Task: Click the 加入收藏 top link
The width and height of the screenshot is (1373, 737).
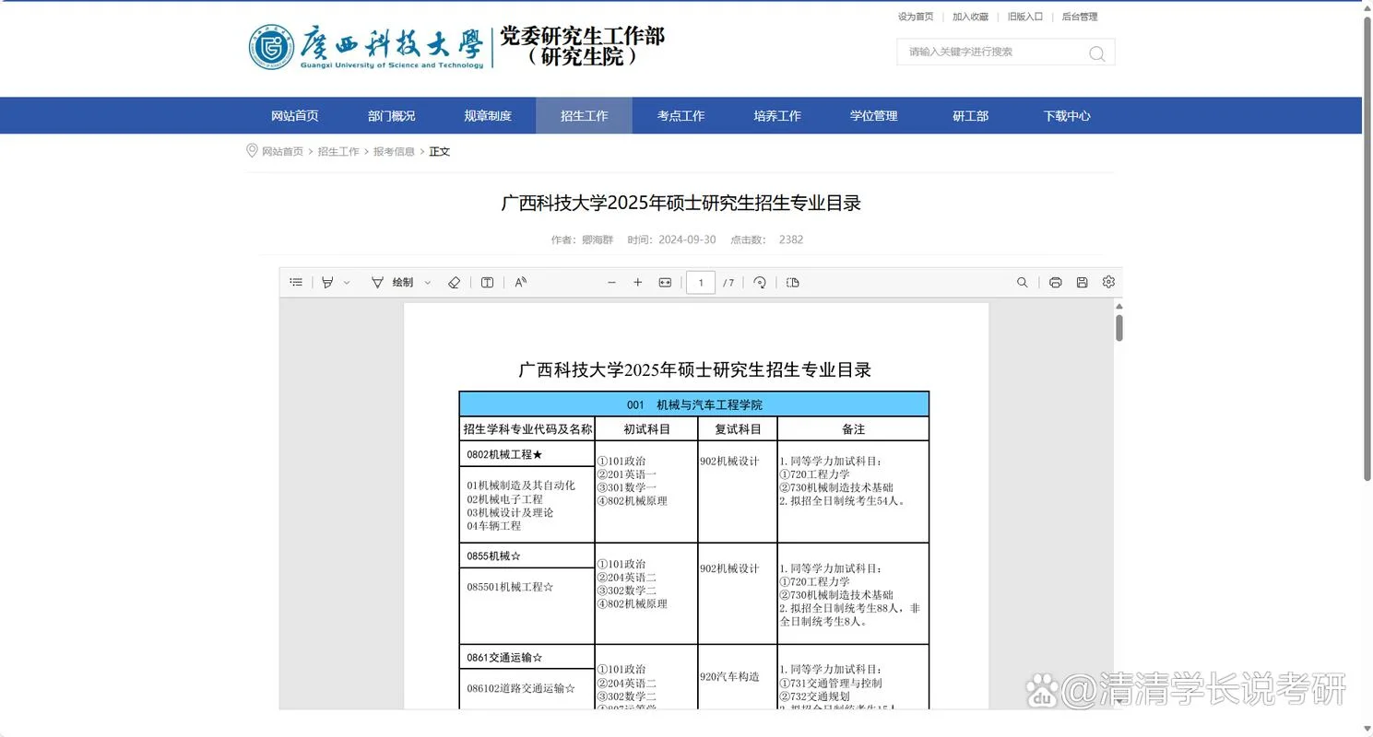Action: [970, 17]
